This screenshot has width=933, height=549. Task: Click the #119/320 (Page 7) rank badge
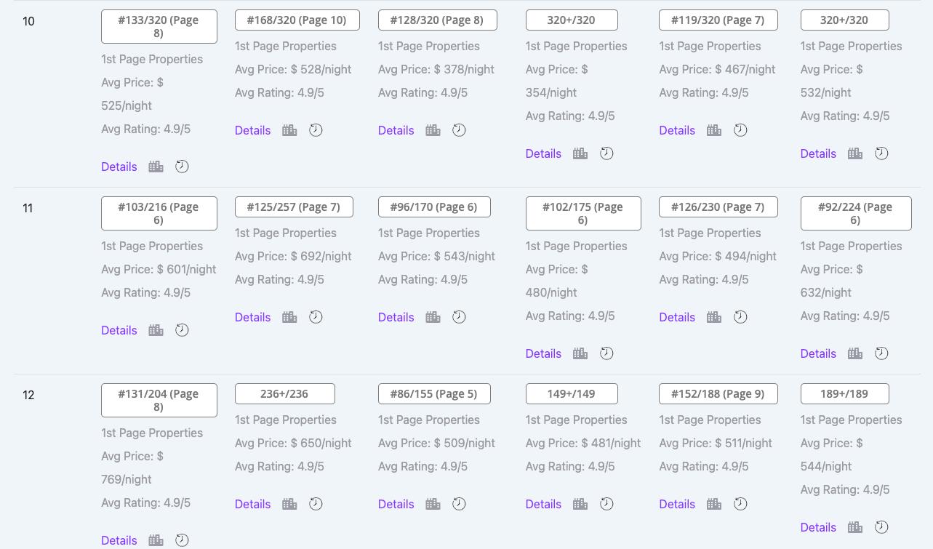718,20
